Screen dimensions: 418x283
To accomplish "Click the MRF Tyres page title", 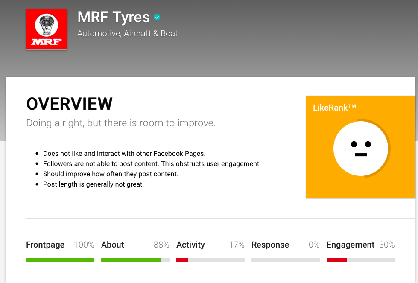I will coord(114,17).
